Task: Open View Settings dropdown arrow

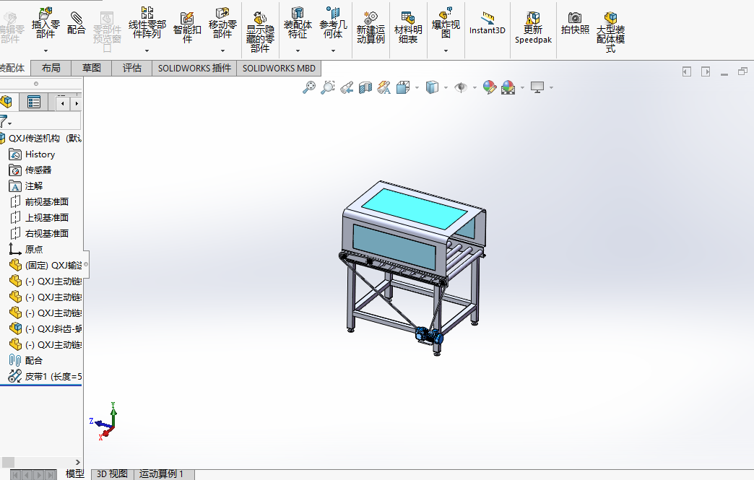Action: coord(551,88)
